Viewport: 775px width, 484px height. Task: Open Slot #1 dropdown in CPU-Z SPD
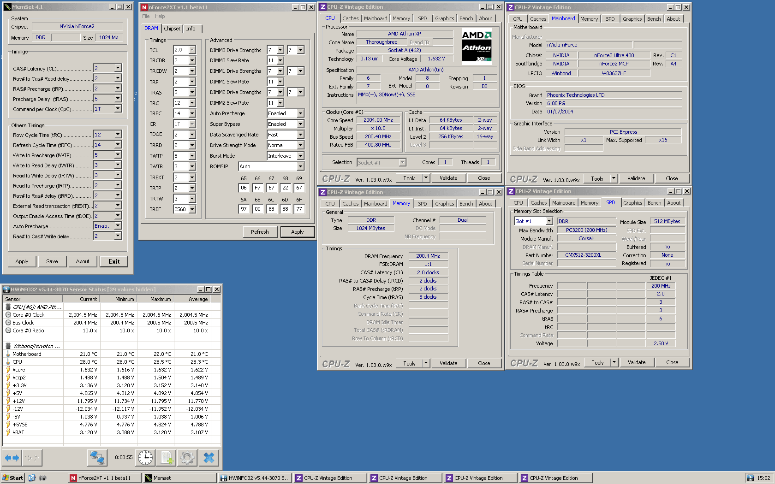pyautogui.click(x=549, y=221)
